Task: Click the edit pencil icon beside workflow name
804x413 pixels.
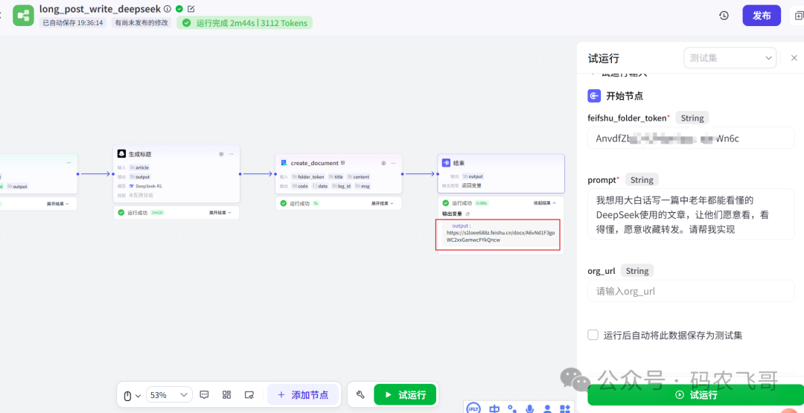Action: pos(191,9)
